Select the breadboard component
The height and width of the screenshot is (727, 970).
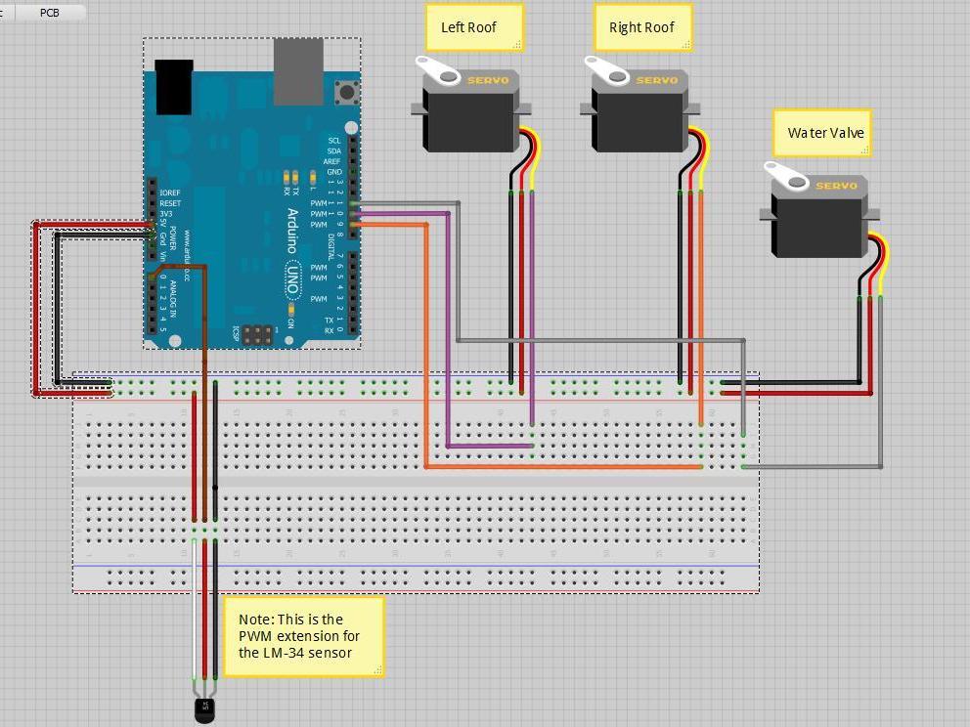pos(416,482)
